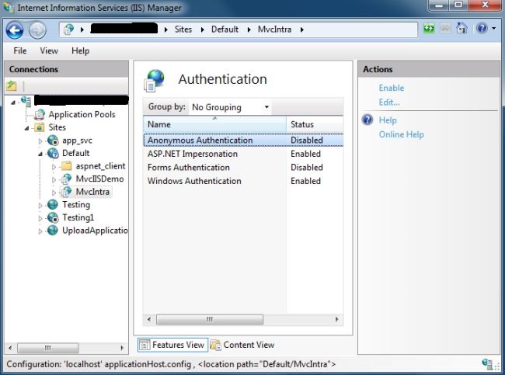Click the Authentication feature globe icon
This screenshot has width=505, height=375.
click(x=155, y=79)
